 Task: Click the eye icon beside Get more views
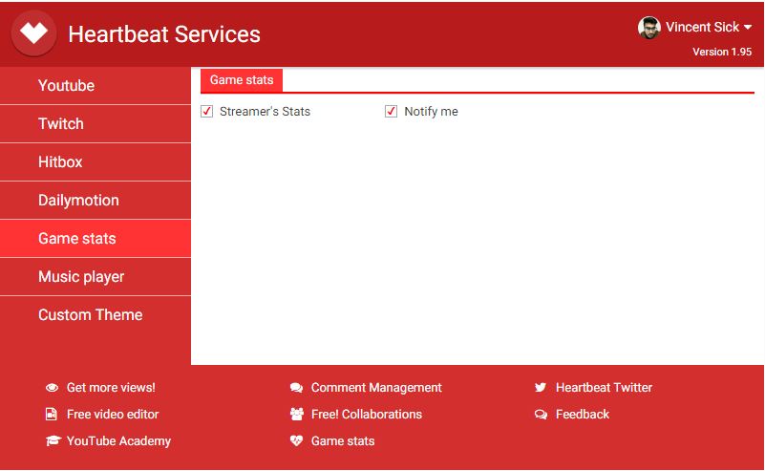tap(52, 388)
